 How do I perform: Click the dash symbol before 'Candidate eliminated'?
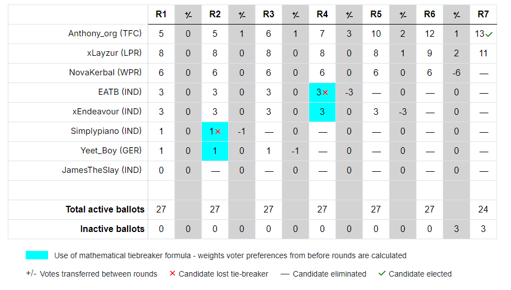[285, 274]
